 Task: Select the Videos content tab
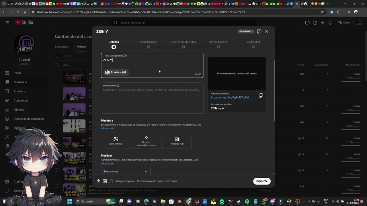(x=81, y=47)
